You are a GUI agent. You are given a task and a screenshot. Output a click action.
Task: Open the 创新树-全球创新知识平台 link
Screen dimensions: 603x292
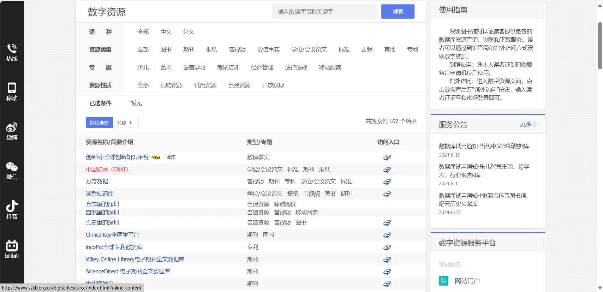[117, 157]
